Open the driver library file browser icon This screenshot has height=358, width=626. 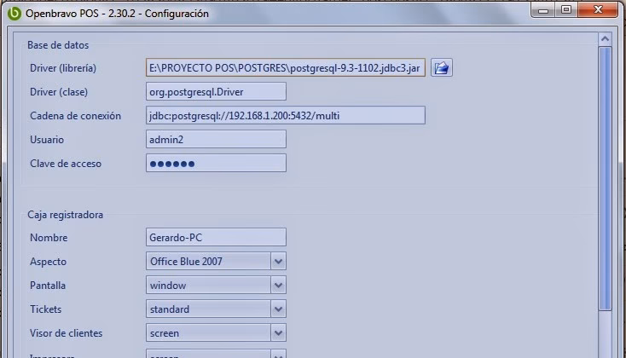(x=441, y=67)
